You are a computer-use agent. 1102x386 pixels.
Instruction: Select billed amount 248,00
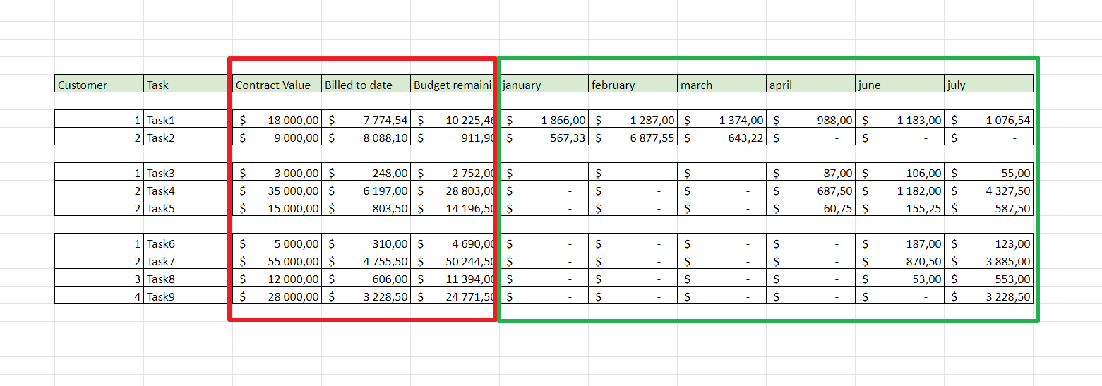pos(366,172)
